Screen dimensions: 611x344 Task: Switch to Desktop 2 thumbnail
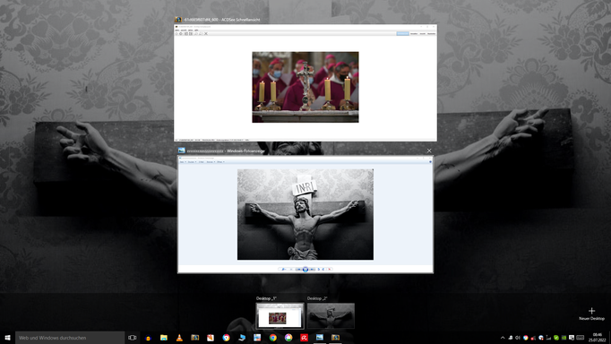tap(331, 315)
